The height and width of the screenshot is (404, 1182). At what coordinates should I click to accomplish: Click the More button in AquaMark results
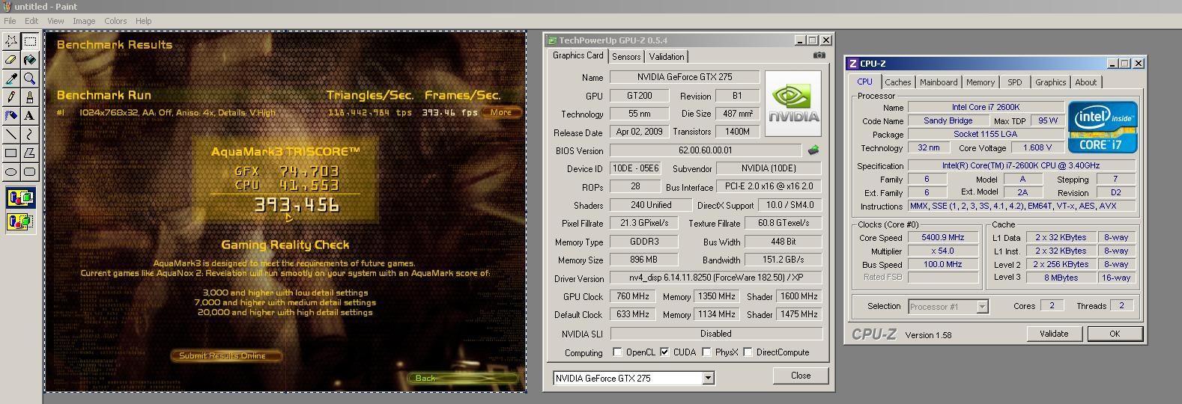[x=501, y=112]
